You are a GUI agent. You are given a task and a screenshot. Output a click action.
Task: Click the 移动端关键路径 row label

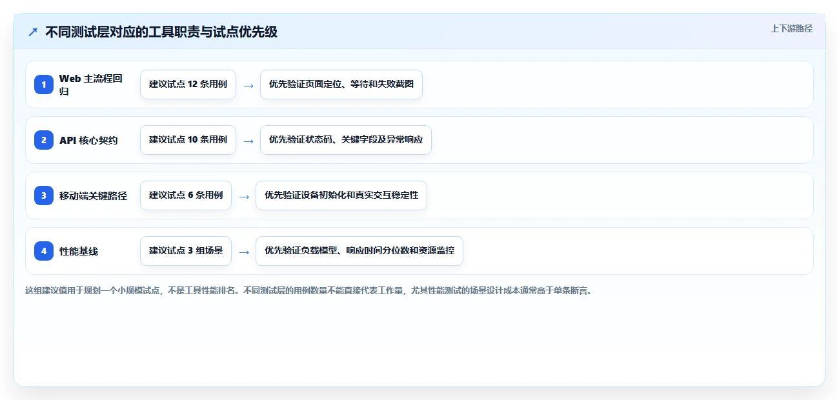93,195
